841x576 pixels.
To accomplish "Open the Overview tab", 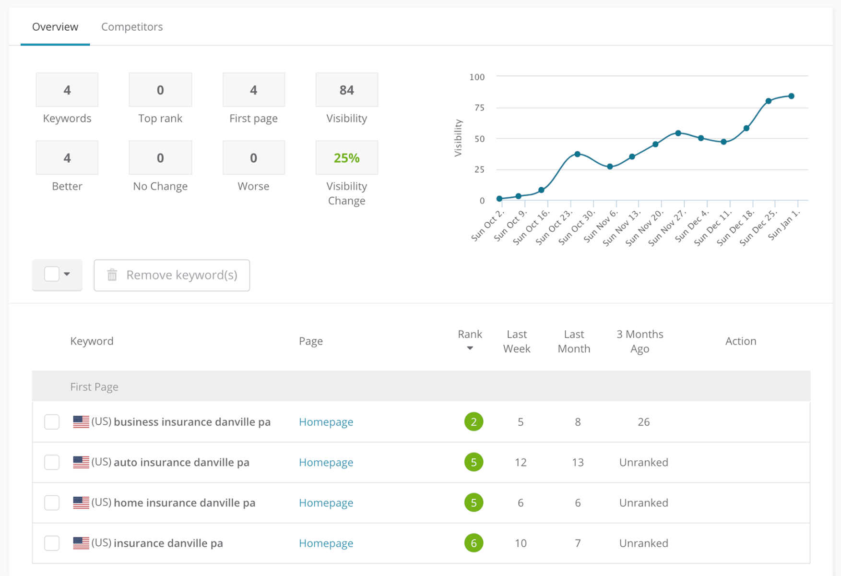I will [55, 27].
